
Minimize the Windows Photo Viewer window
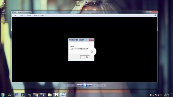(x=148, y=12)
